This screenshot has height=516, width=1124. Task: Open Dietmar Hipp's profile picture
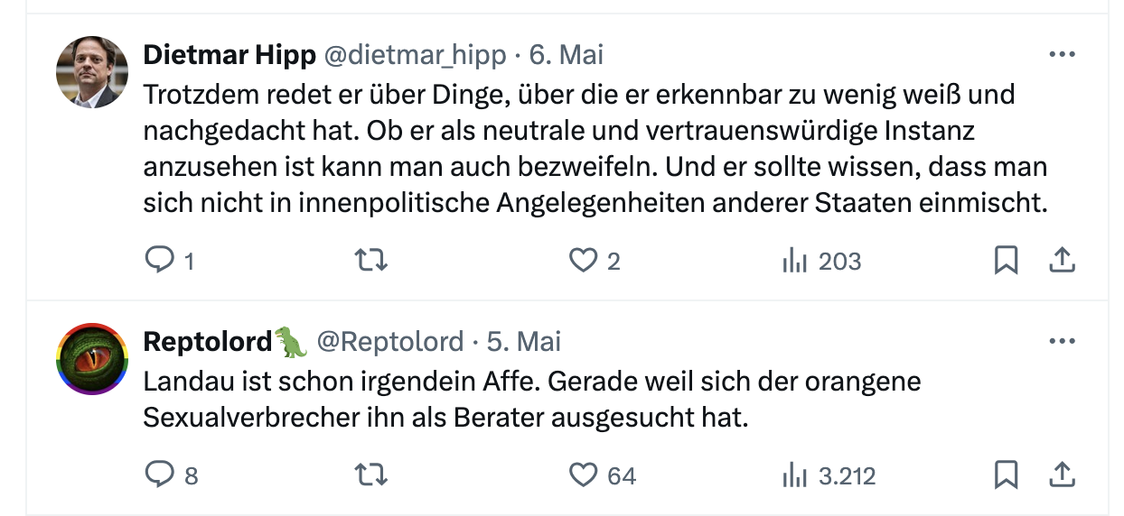point(92,73)
